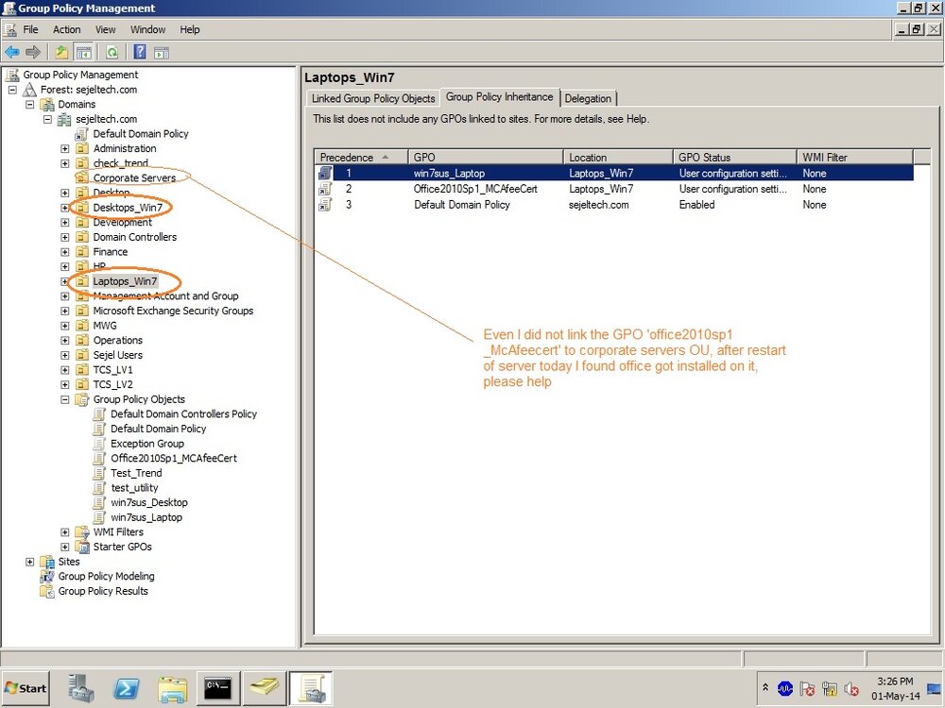Sort by the Precedence column header
The width and height of the screenshot is (945, 708).
tap(361, 157)
